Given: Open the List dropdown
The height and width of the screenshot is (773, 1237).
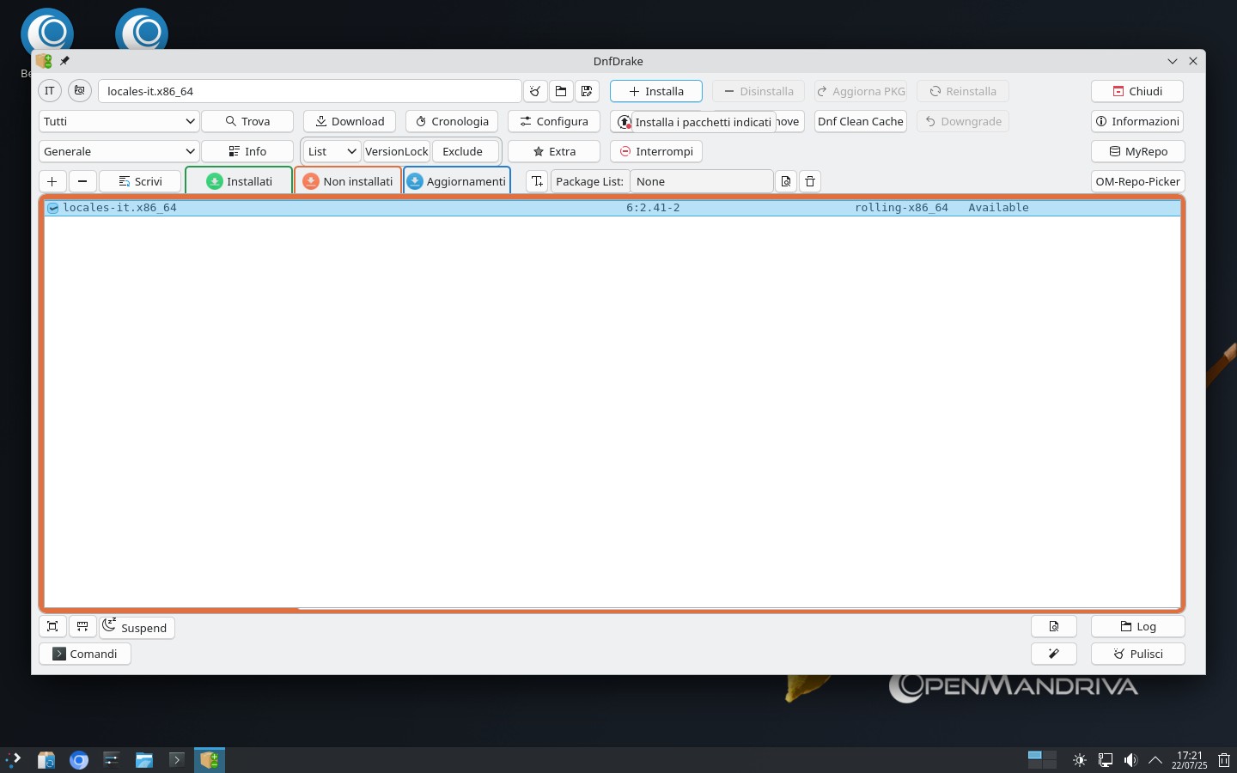Looking at the screenshot, I should (x=332, y=151).
